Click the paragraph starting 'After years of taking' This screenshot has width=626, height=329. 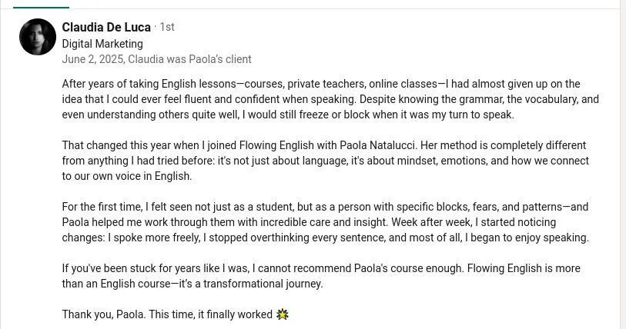pyautogui.click(x=330, y=99)
